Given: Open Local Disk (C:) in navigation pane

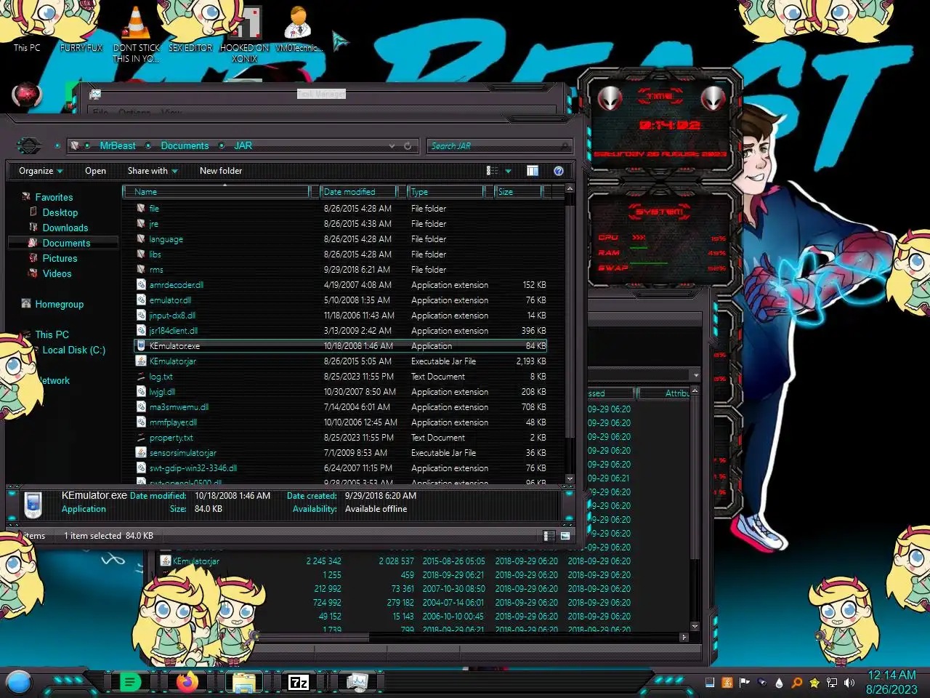Looking at the screenshot, I should tap(73, 350).
